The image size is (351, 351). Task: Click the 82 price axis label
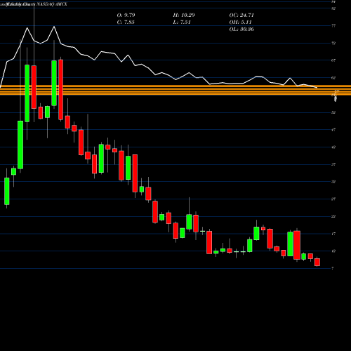[333, 8]
